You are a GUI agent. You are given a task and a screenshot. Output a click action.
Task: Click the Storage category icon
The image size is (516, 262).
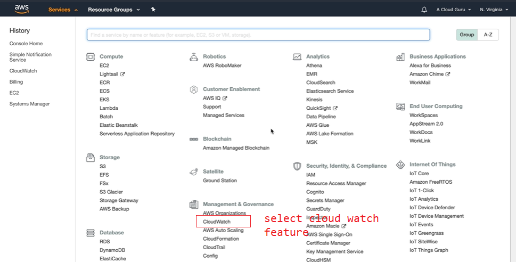pyautogui.click(x=91, y=158)
